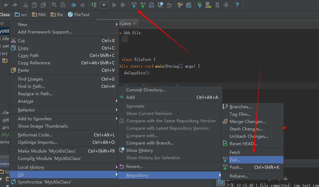Choose Add in the Git submenu
The image size is (319, 187).
click(x=170, y=97)
